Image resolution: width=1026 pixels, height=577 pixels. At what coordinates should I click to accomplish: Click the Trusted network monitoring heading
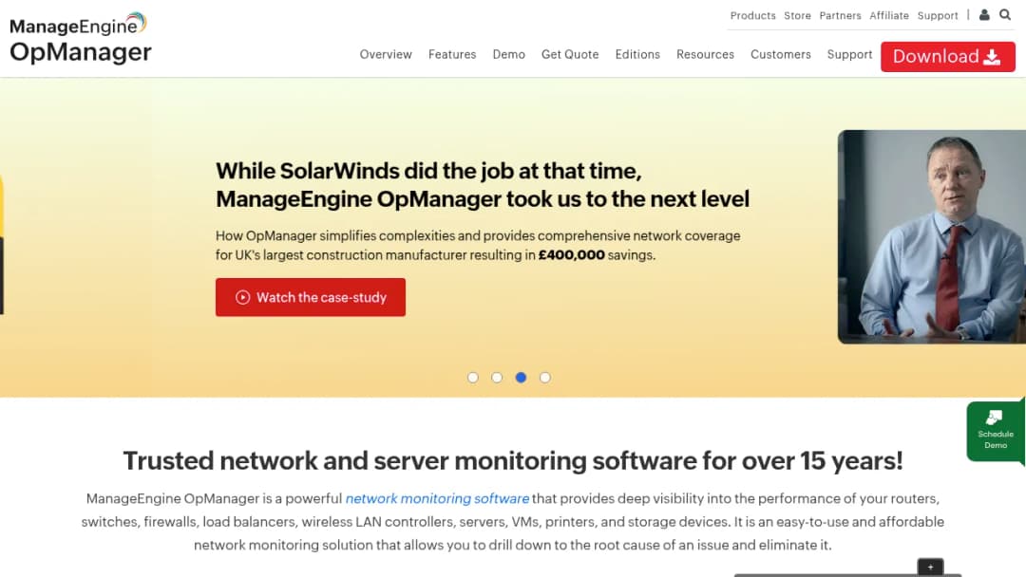click(513, 460)
